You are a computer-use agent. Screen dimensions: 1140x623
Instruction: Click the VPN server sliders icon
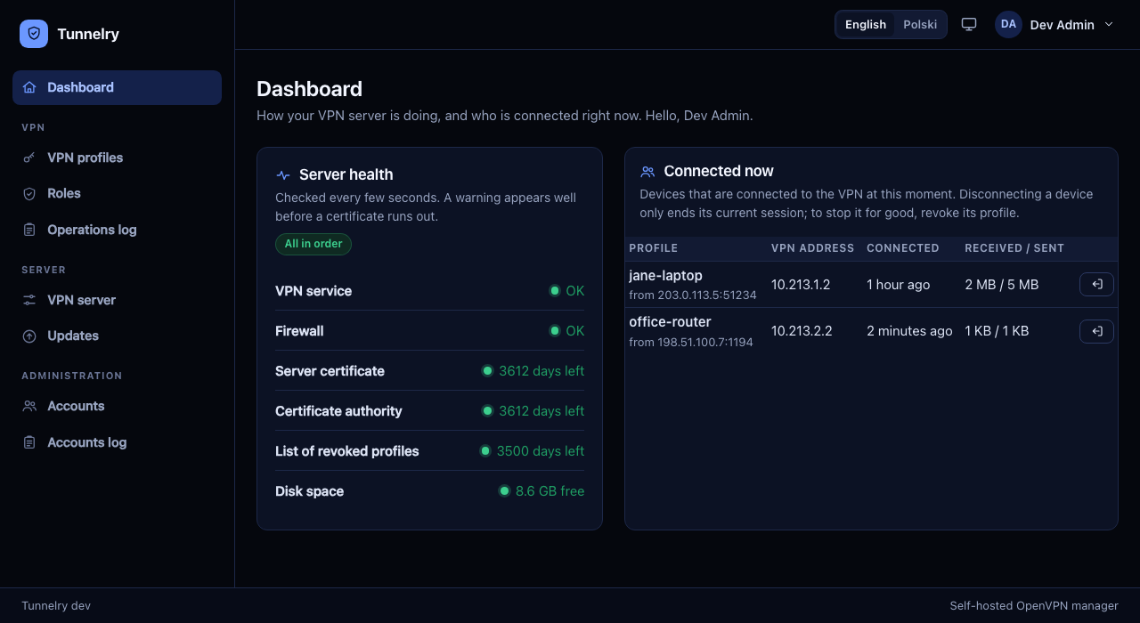click(x=29, y=300)
